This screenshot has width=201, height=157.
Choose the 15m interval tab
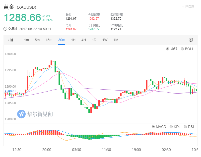tap(49, 40)
